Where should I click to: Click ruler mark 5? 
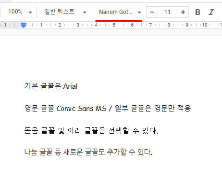tap(114, 25)
